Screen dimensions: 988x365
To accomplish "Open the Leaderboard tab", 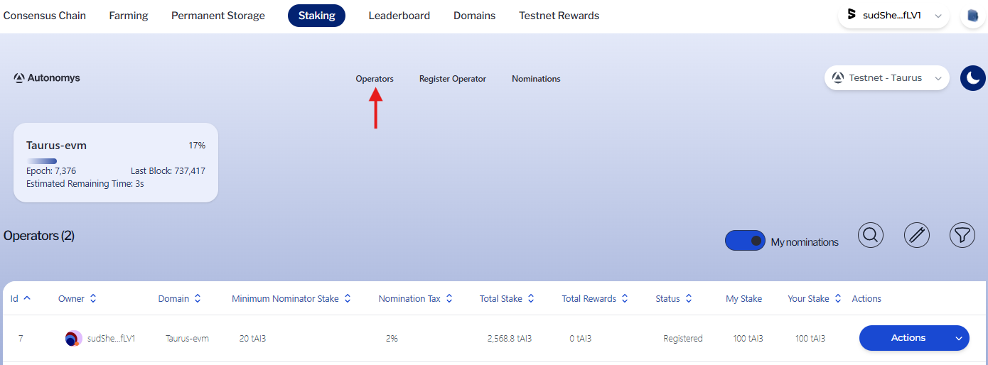I will click(399, 15).
